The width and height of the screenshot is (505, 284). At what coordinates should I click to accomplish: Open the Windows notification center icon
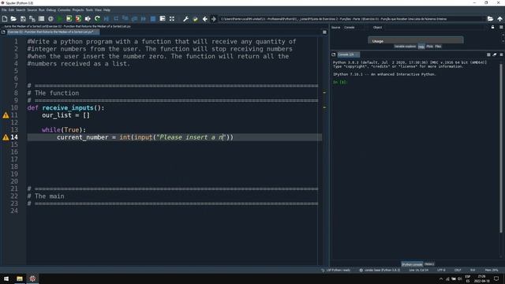(496, 278)
